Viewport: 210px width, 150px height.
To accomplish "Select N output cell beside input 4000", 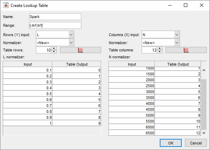I will (178, 103).
